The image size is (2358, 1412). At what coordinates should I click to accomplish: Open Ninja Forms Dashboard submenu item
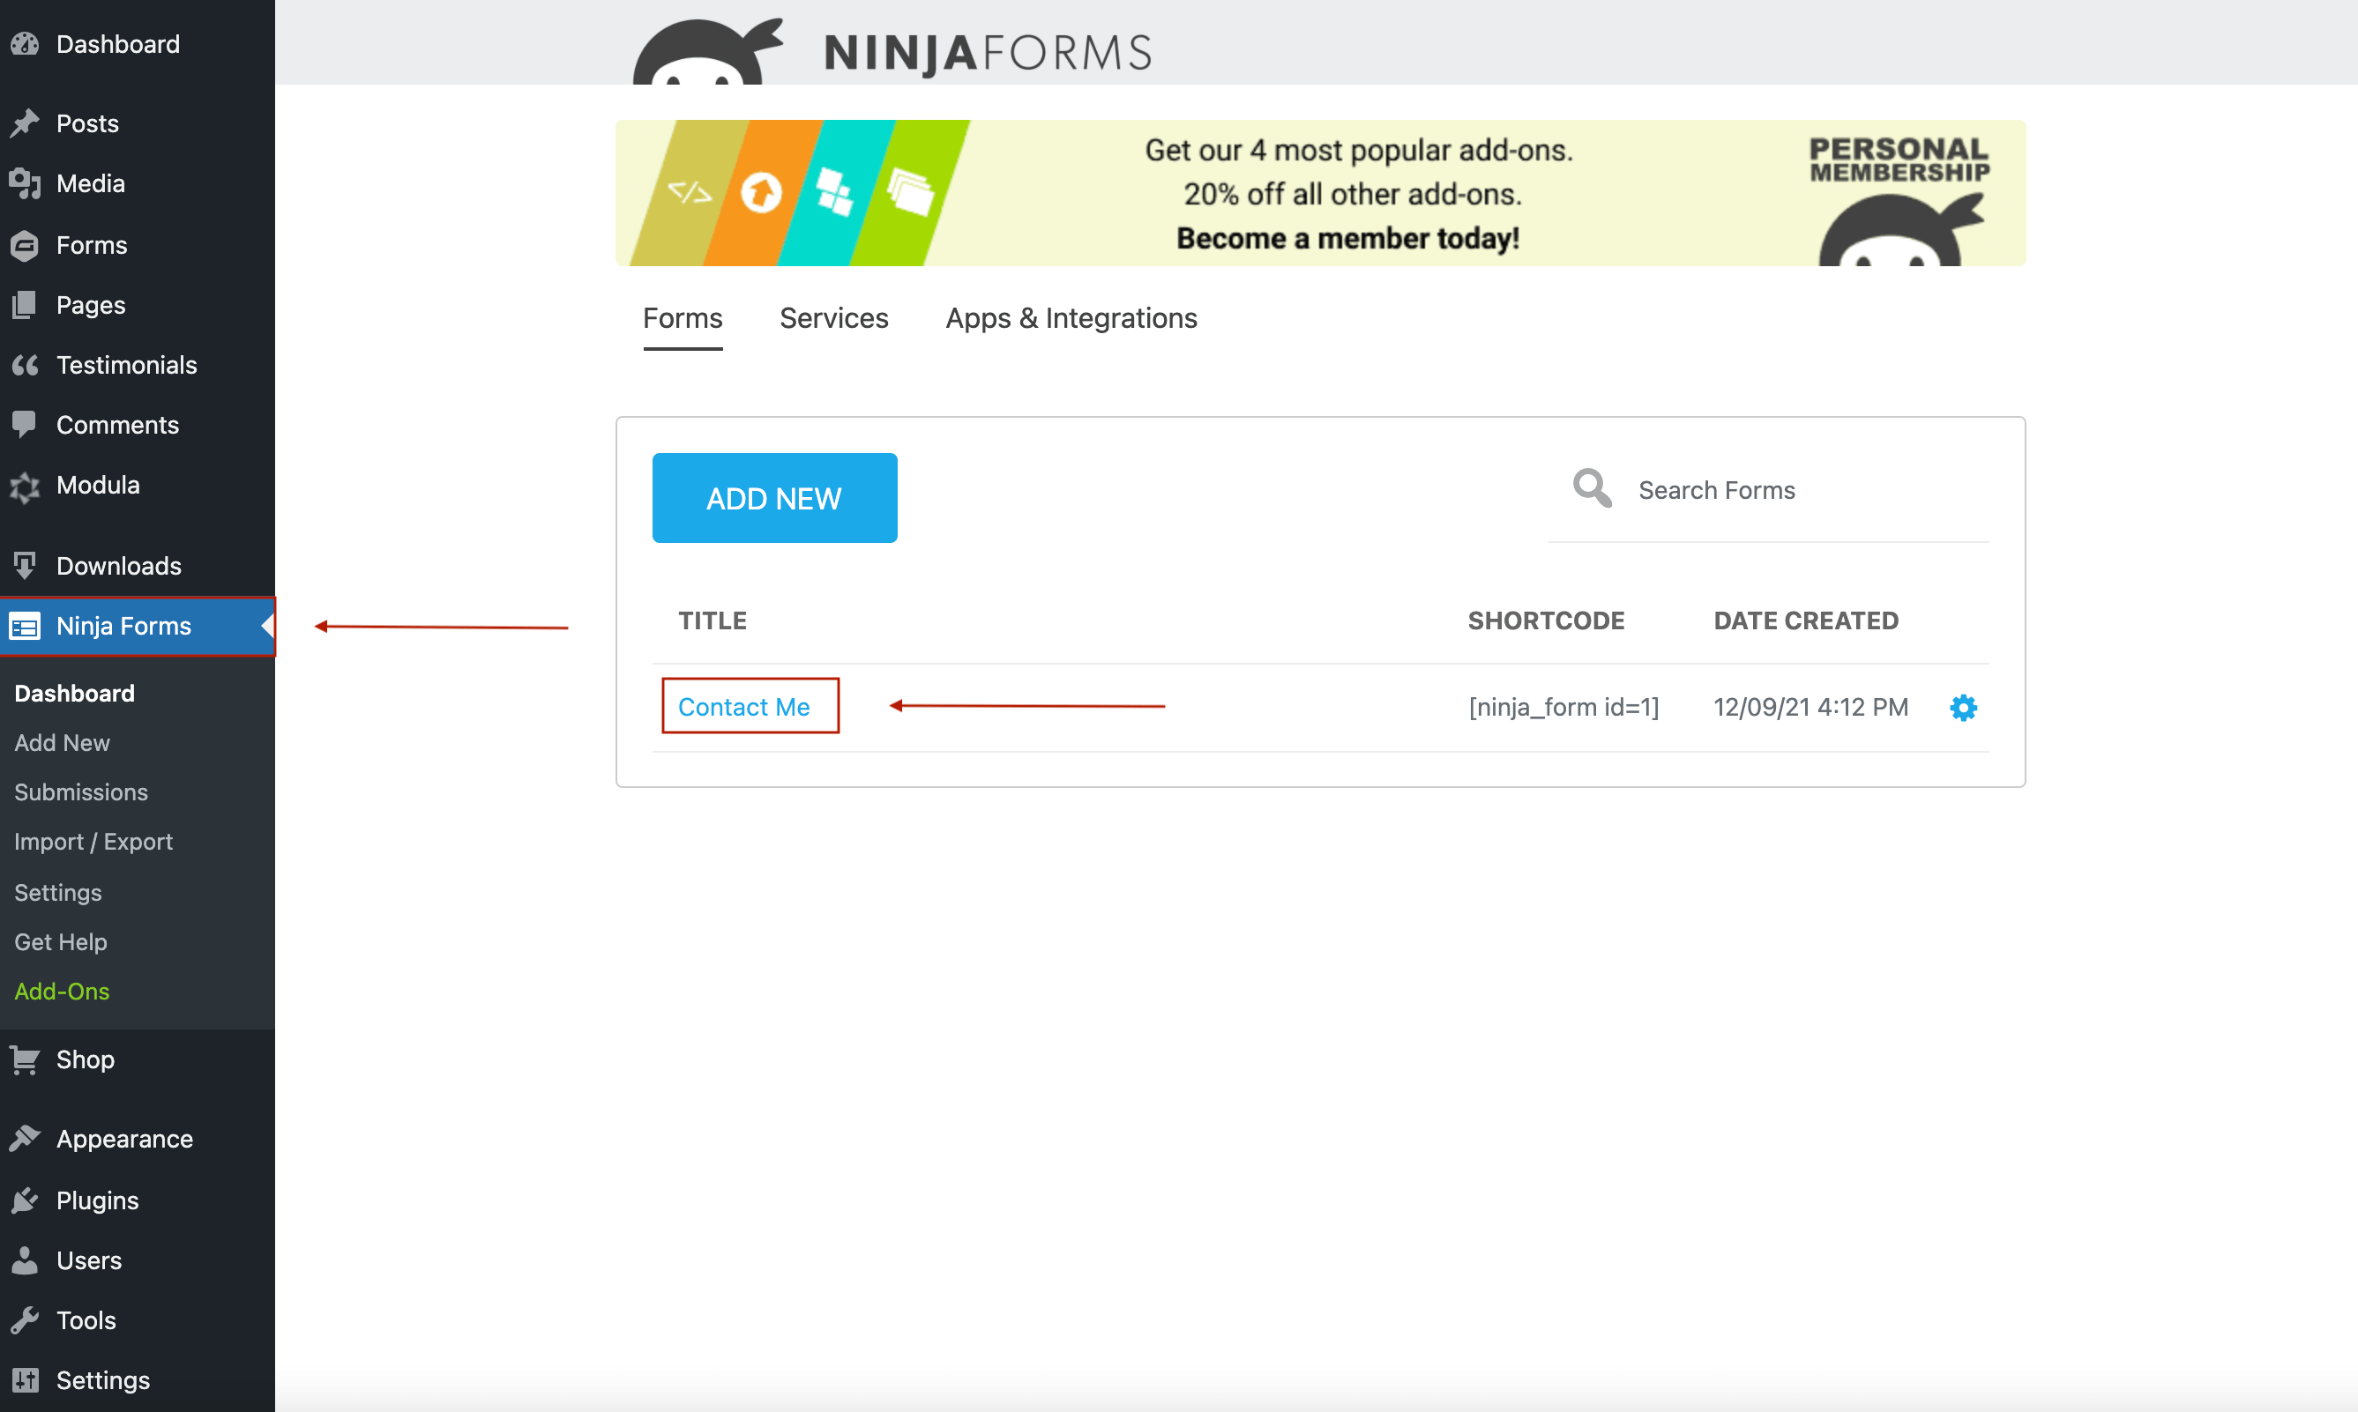[74, 693]
